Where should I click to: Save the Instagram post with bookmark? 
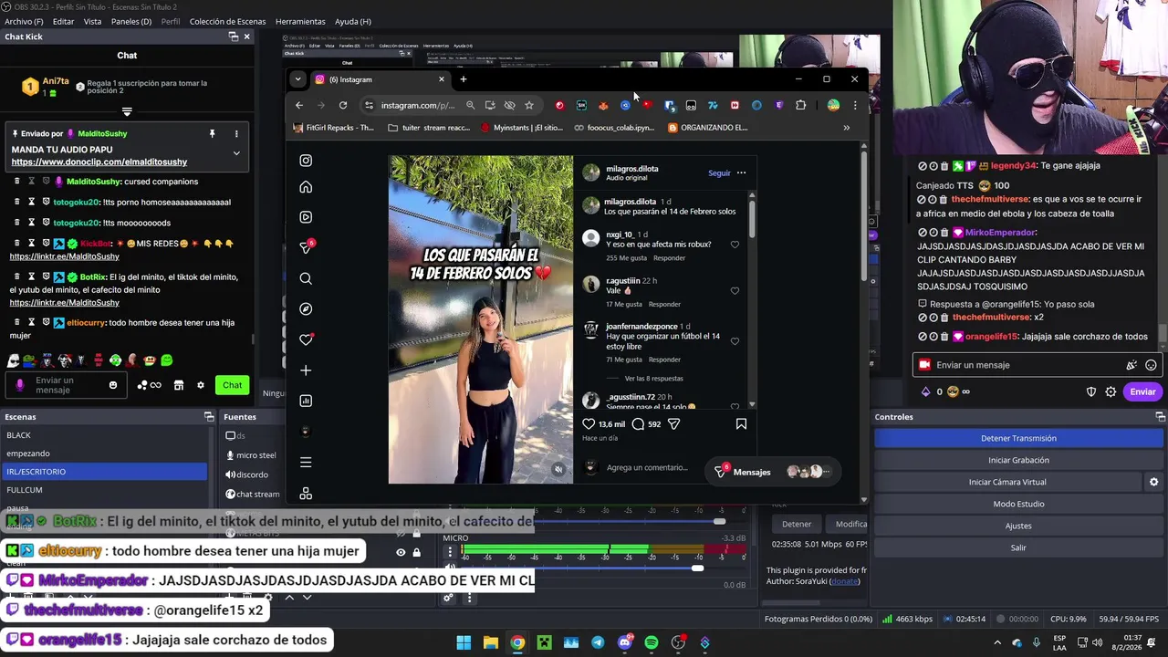pyautogui.click(x=741, y=423)
